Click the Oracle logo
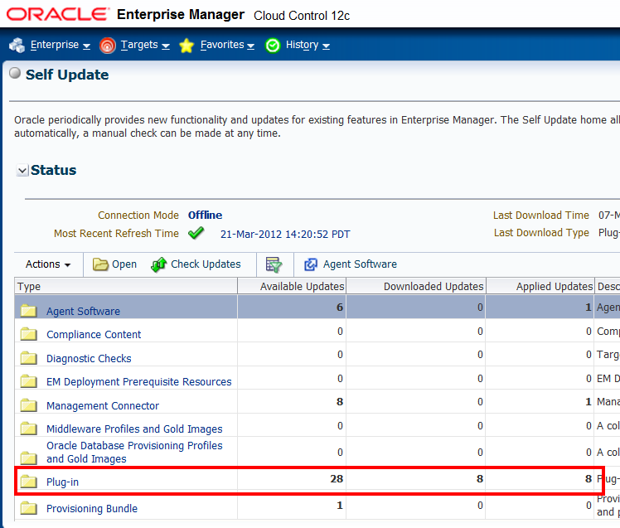Viewport: 620px width, 528px height. coord(58,14)
